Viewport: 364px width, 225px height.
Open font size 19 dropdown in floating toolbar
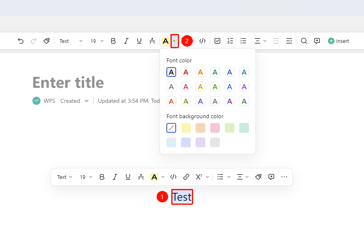pos(86,177)
